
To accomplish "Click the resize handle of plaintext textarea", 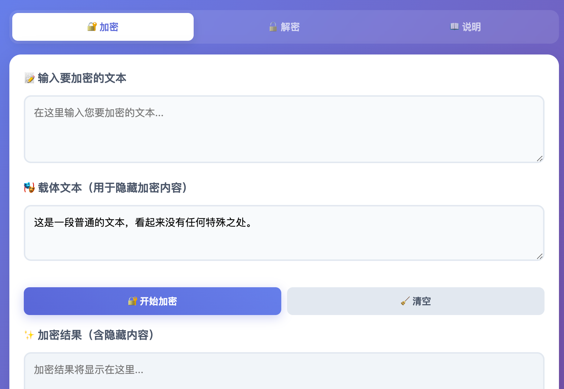I will tap(540, 159).
